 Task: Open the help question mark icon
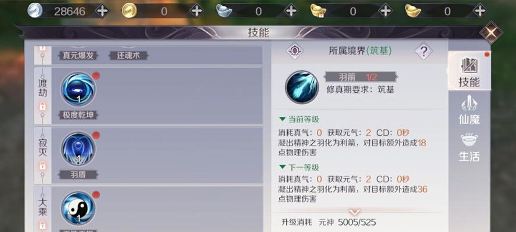tap(424, 51)
